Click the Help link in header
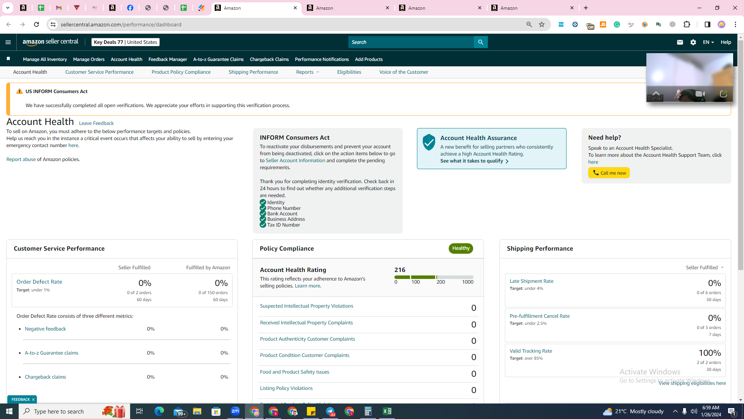The height and width of the screenshot is (419, 744). tap(726, 42)
